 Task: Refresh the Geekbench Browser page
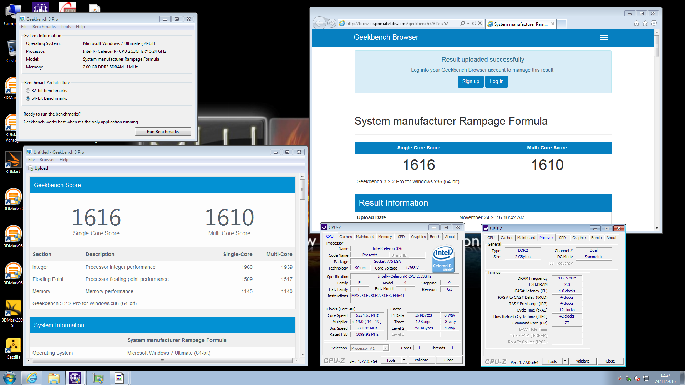click(474, 23)
